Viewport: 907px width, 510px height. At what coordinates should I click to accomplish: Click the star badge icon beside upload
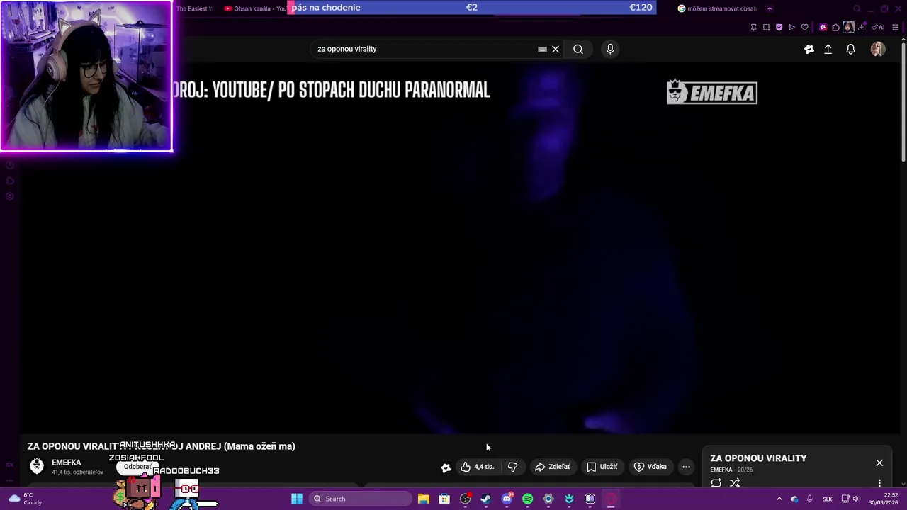[809, 49]
